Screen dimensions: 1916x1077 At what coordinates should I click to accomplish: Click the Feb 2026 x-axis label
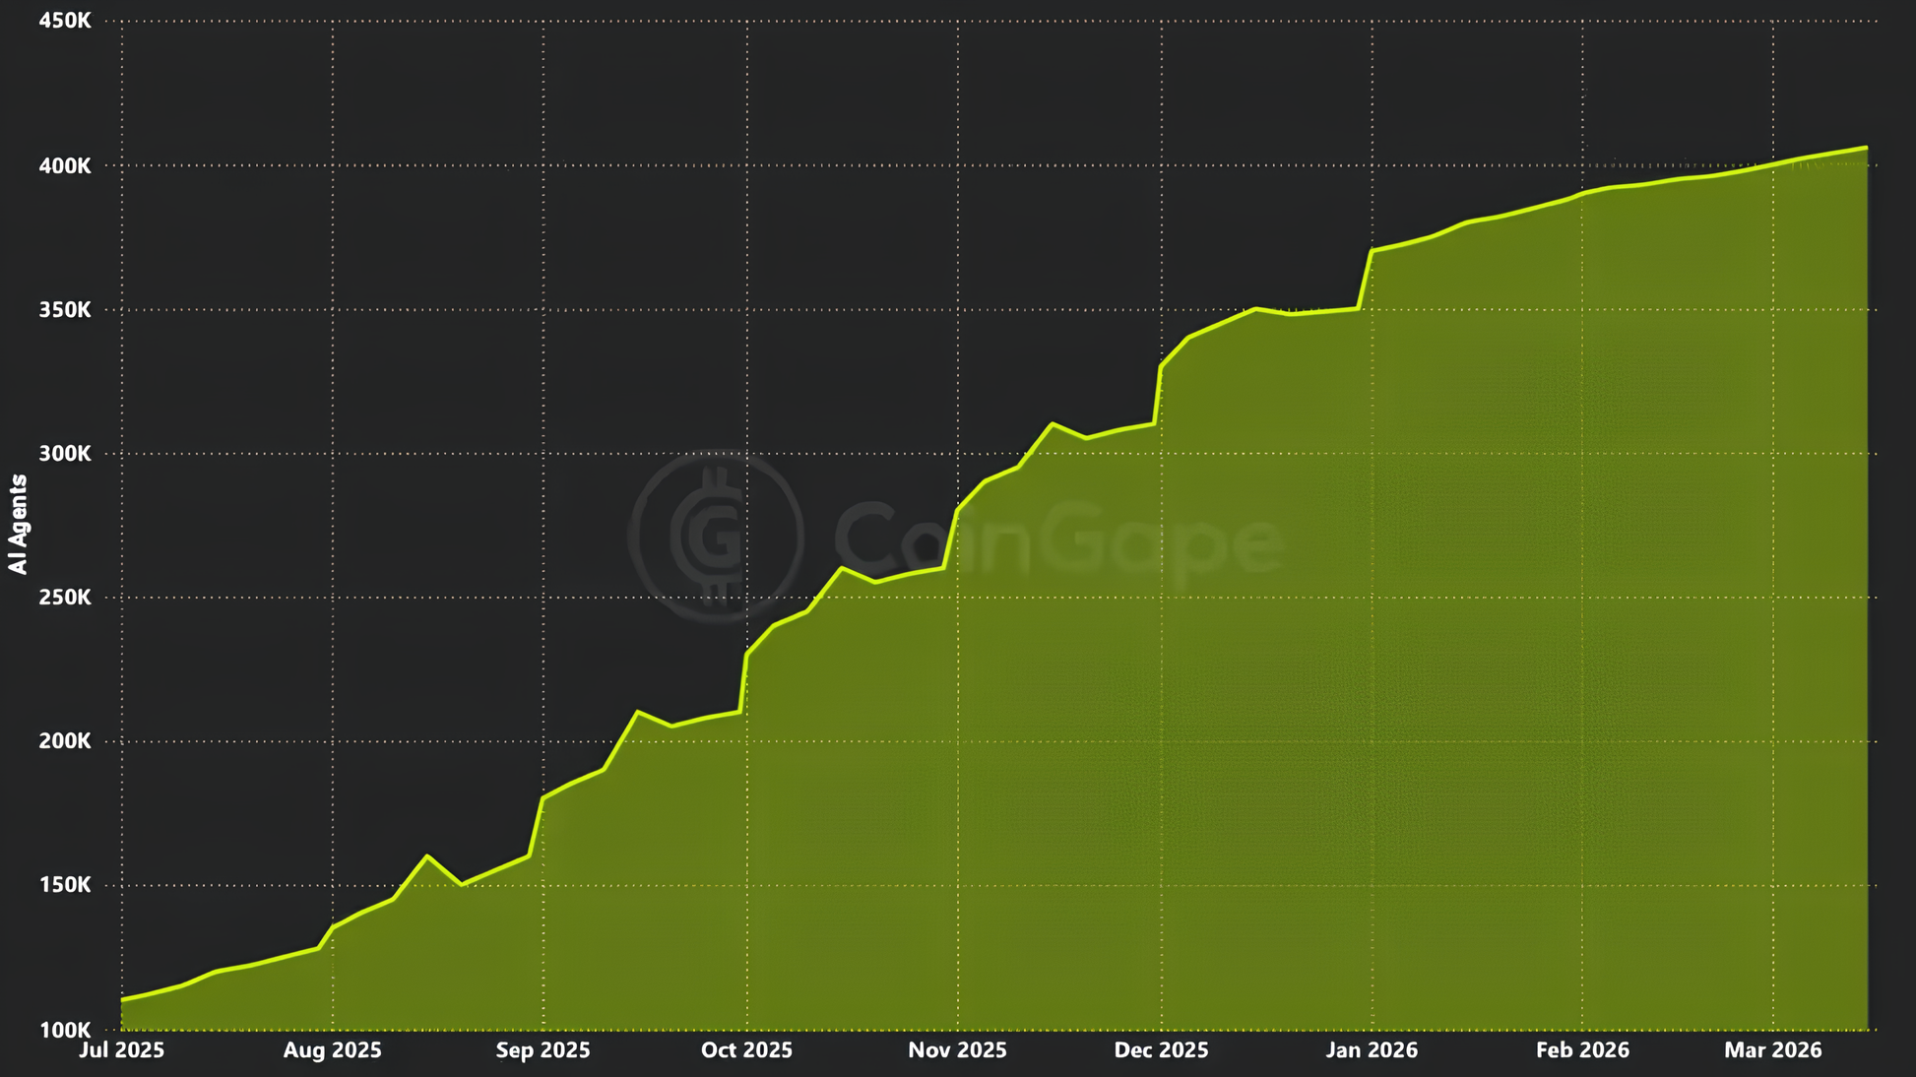1582,1050
